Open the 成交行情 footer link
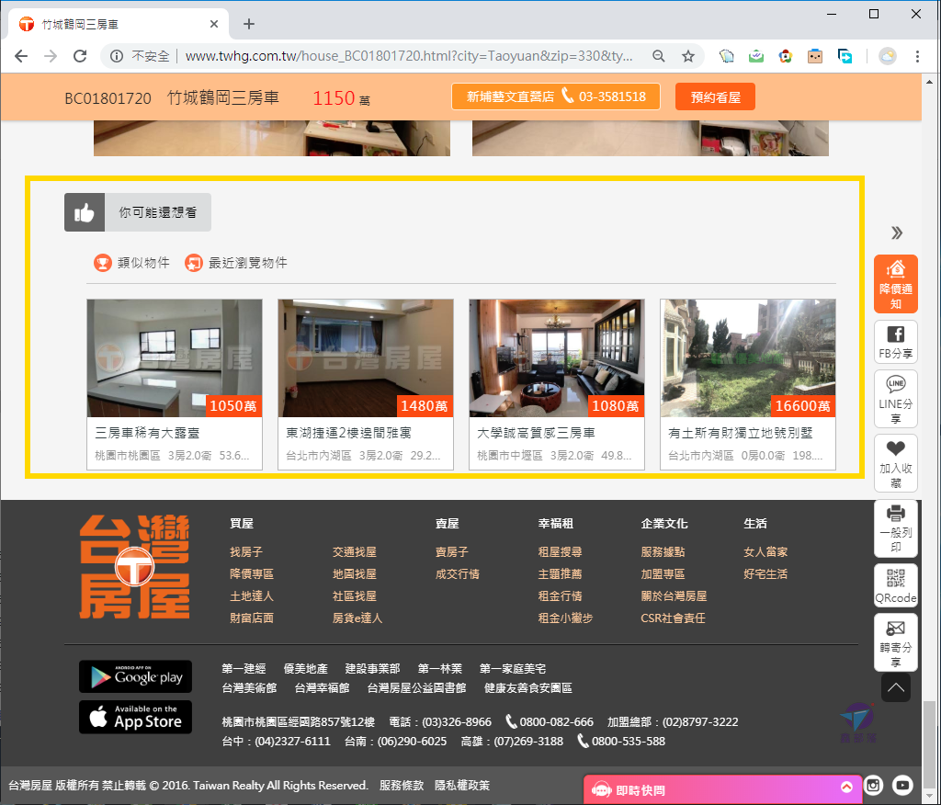Screen dimensions: 941x805 pos(458,574)
